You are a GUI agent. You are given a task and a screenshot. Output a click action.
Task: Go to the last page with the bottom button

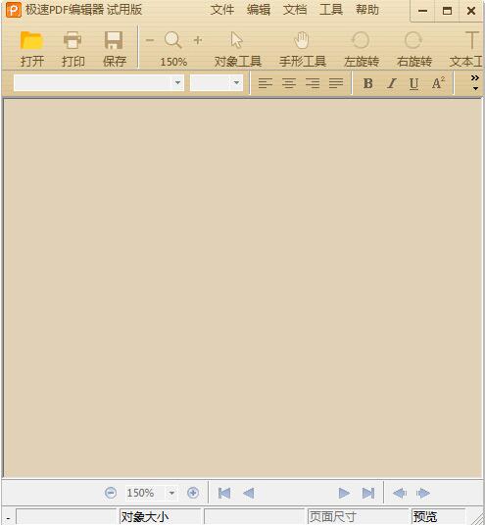click(x=368, y=493)
